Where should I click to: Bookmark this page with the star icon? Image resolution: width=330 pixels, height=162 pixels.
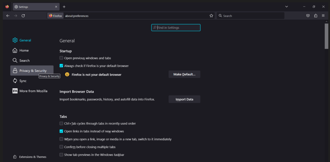211,16
